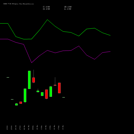Viewport: 134px width, 134px height.
Task: Select the large red candle above 17 Mar
Action: coord(59,88)
